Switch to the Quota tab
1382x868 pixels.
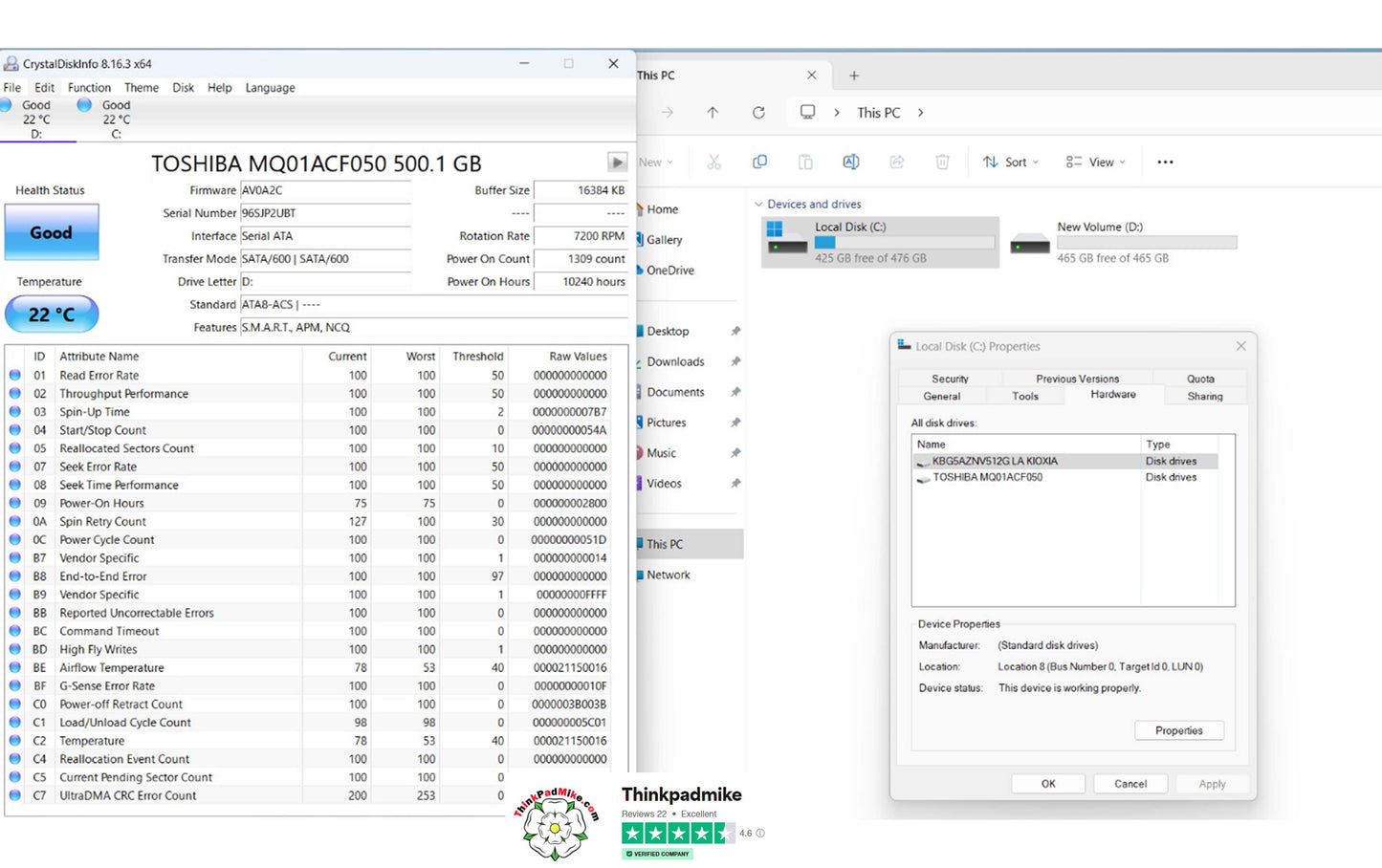[x=1200, y=380]
